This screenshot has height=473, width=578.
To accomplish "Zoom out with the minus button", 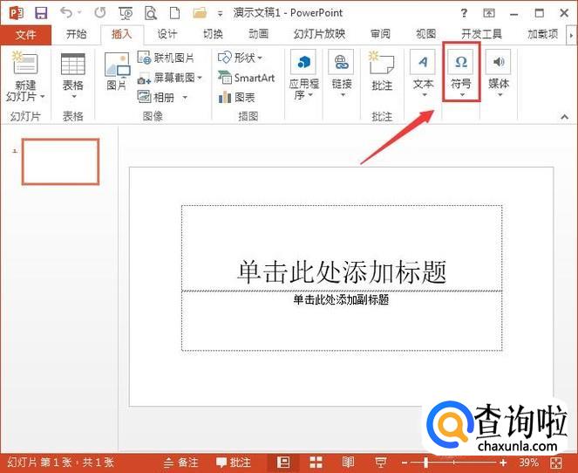I will (x=405, y=463).
